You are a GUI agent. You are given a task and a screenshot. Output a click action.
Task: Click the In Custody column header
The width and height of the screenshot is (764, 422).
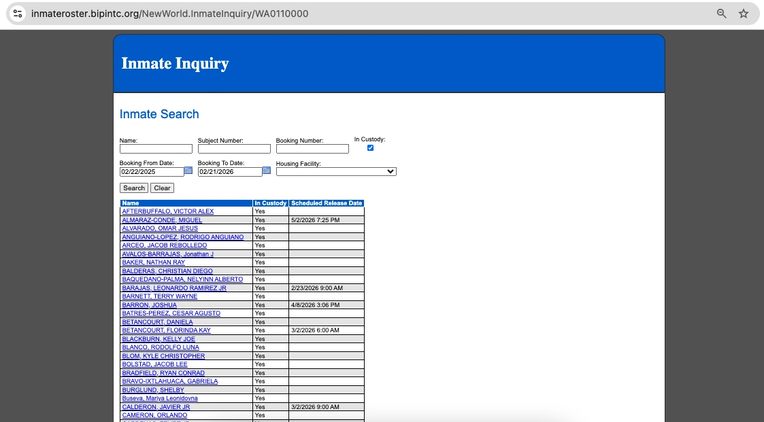pyautogui.click(x=270, y=203)
